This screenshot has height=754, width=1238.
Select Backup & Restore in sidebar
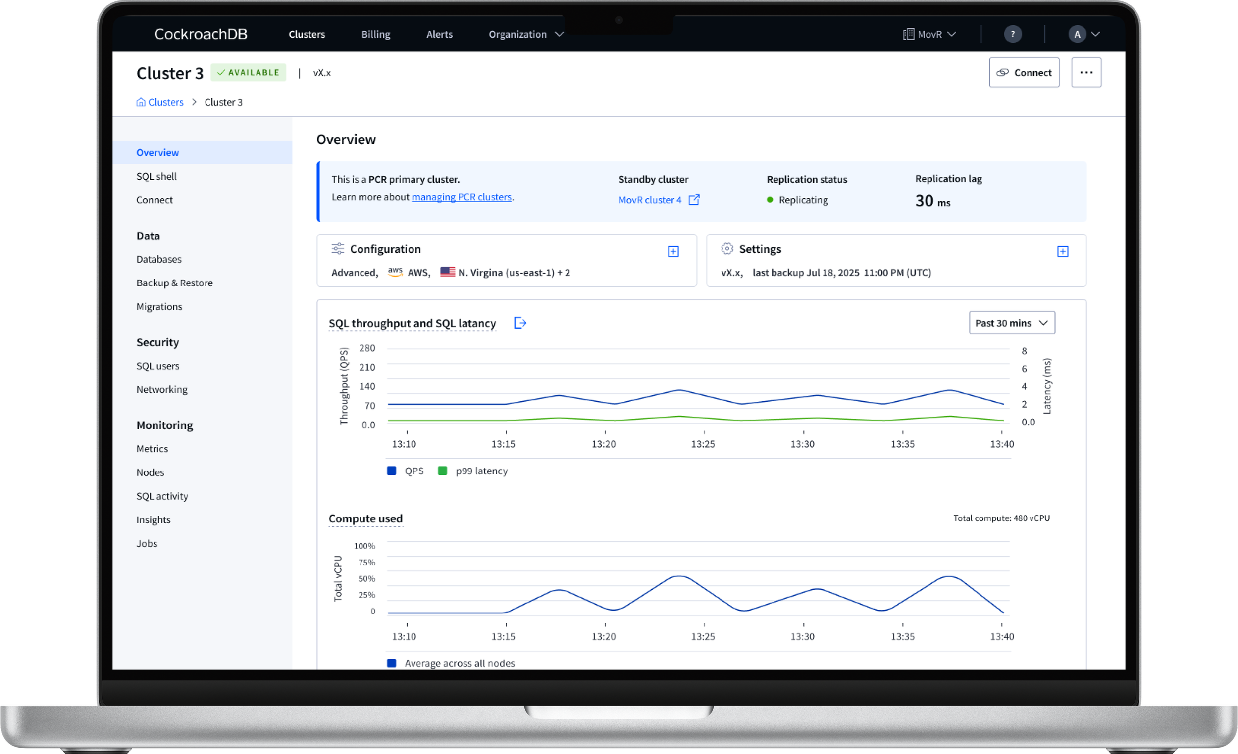(x=174, y=283)
